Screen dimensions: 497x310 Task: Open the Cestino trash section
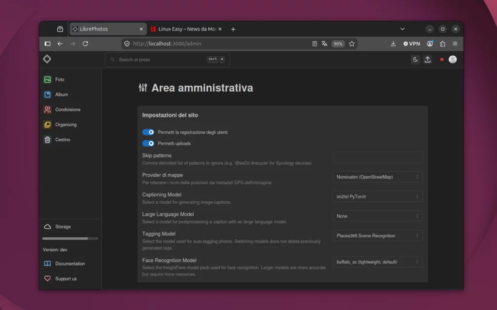pyautogui.click(x=70, y=140)
